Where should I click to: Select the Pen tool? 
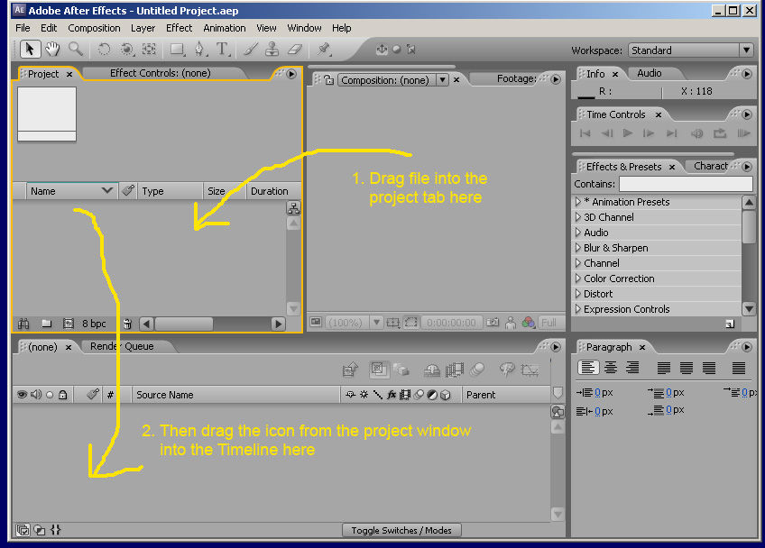click(x=199, y=50)
